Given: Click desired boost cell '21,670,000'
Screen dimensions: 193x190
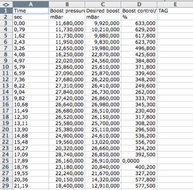Looking at the screenshot, I should (103, 173).
